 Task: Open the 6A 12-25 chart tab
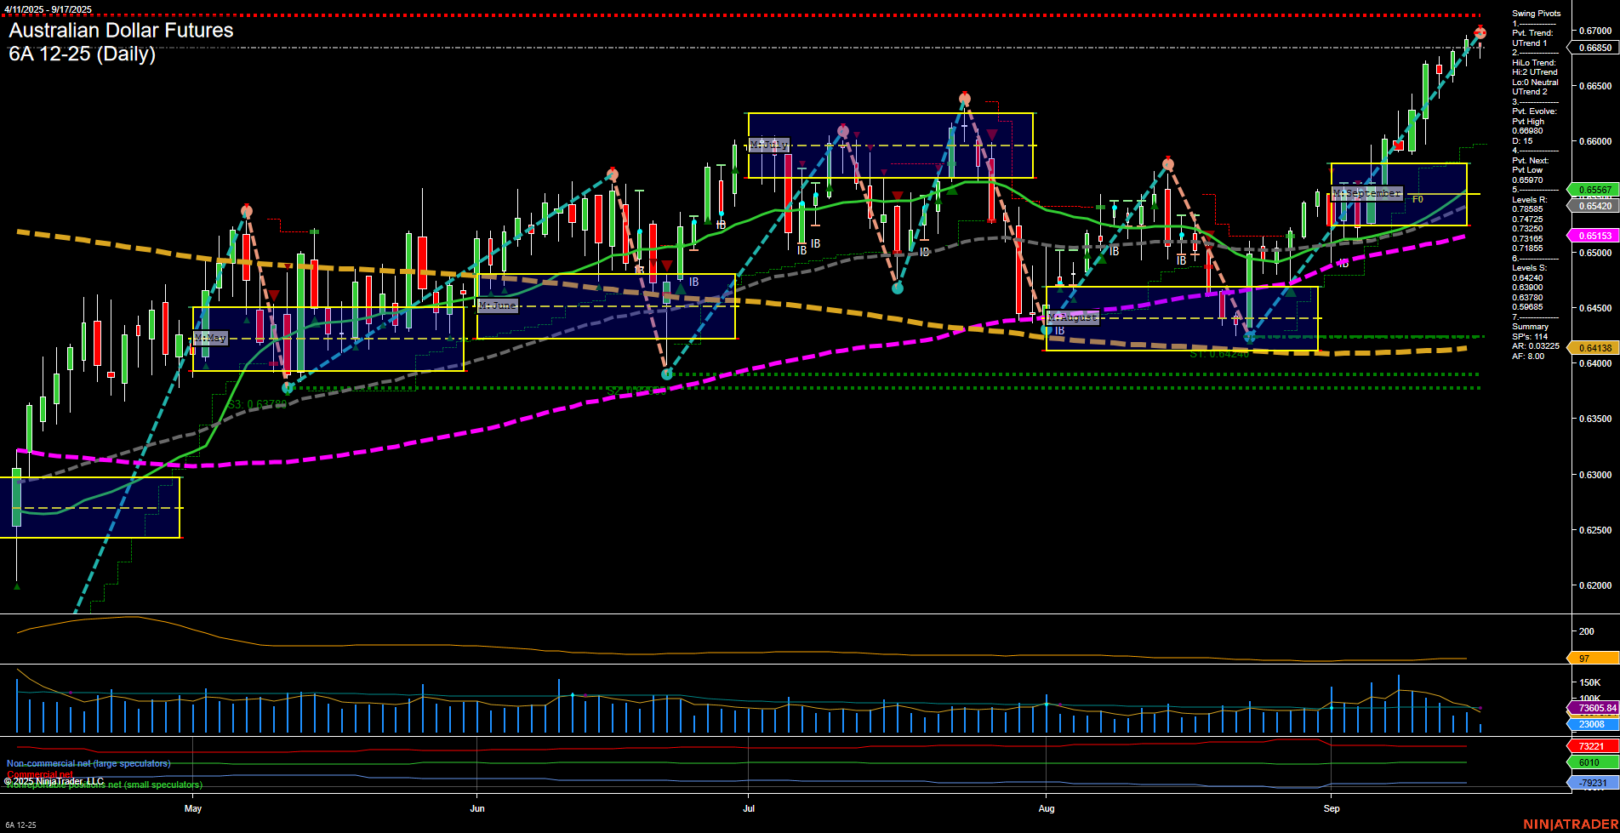click(20, 824)
